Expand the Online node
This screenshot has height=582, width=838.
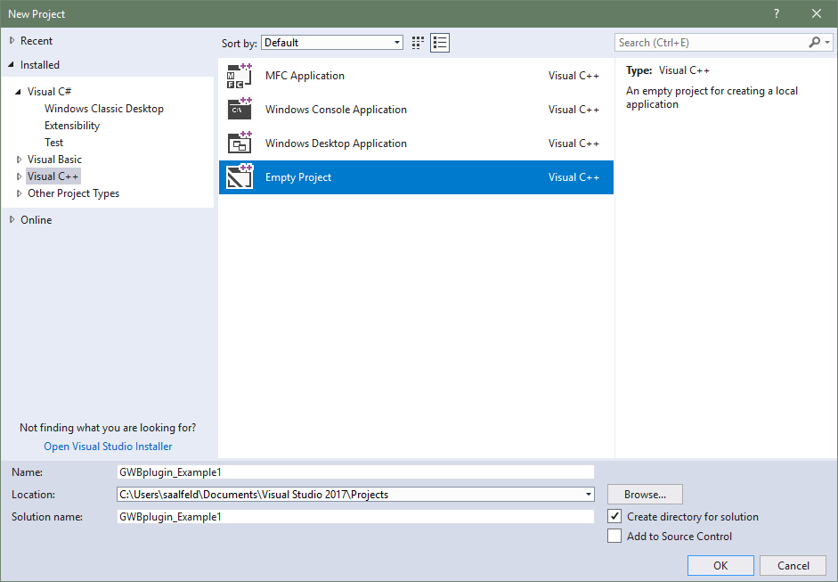[12, 220]
